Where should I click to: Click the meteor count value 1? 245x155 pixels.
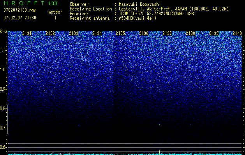(x=55, y=18)
